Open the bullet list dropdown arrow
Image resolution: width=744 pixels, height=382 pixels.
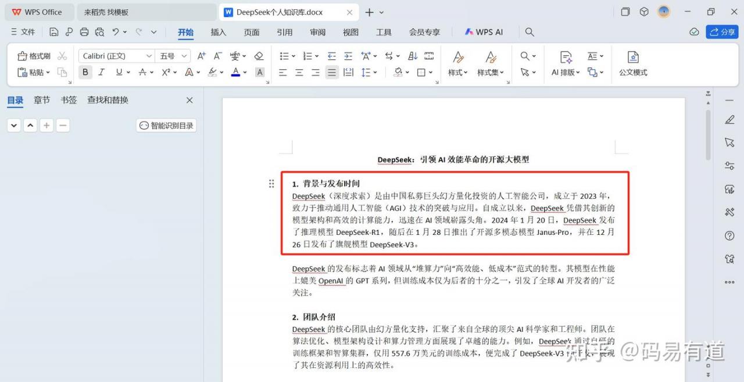294,56
